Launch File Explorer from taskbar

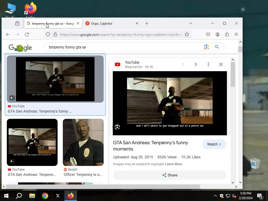tap(32, 196)
